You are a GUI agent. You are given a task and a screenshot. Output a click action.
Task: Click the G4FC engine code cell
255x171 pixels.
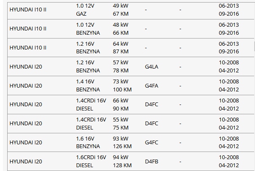pyautogui.click(x=151, y=143)
